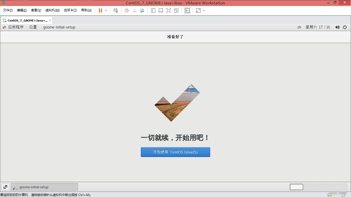Toggle the library sidebar panel icon
Screen dimensions: 351x197
153,11
